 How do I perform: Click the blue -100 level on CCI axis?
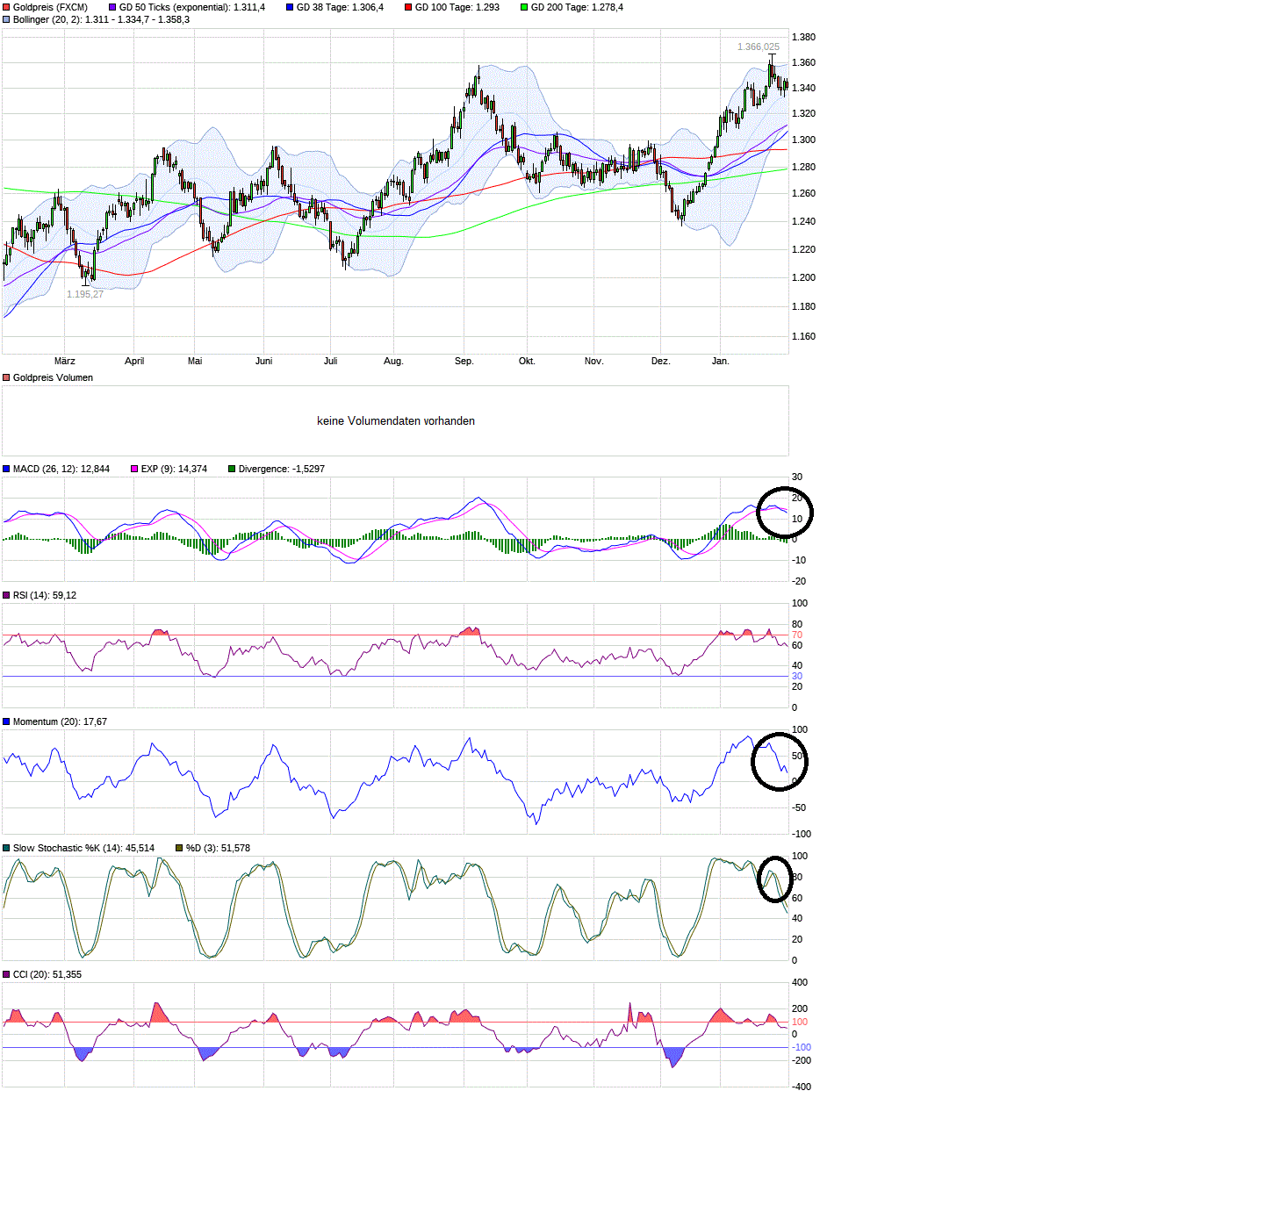click(802, 1047)
